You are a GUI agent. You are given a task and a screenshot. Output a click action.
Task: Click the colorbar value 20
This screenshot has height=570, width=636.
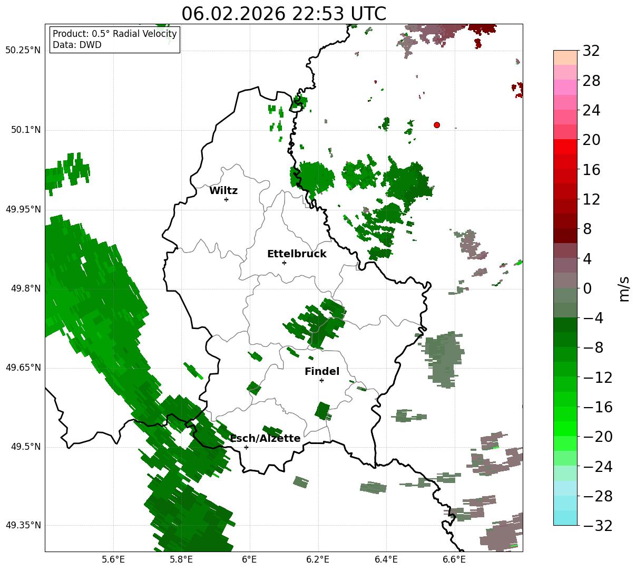pyautogui.click(x=591, y=140)
